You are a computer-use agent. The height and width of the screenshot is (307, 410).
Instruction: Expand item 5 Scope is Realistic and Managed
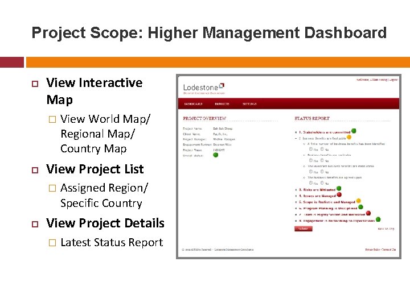pos(296,202)
